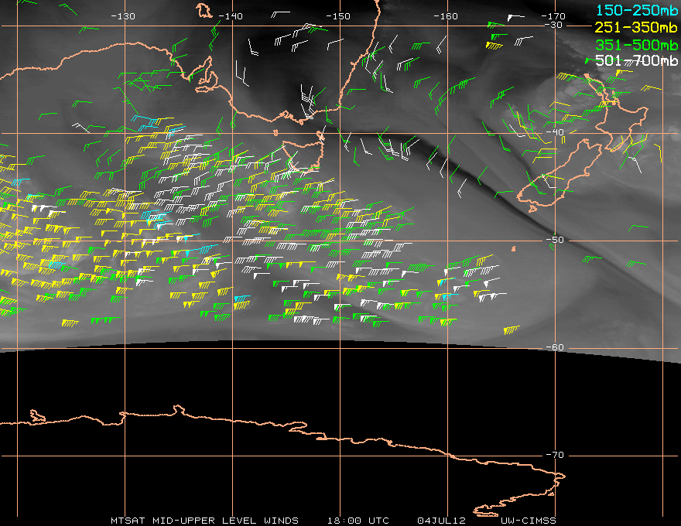Click the -130 longitude label
681x526 pixels.
(x=123, y=16)
